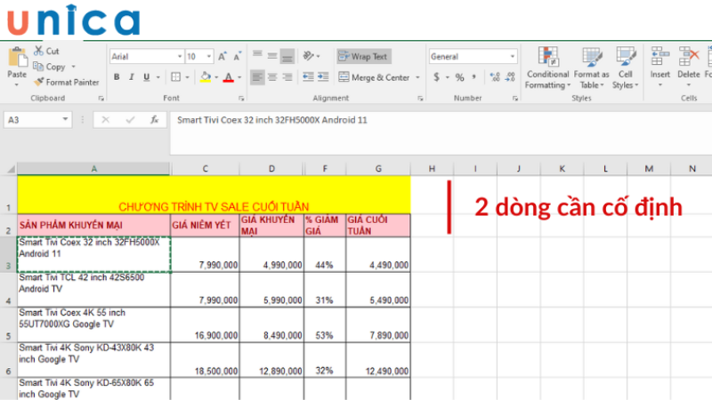Open Insert Function fx dialog
The width and height of the screenshot is (712, 400).
tap(154, 120)
